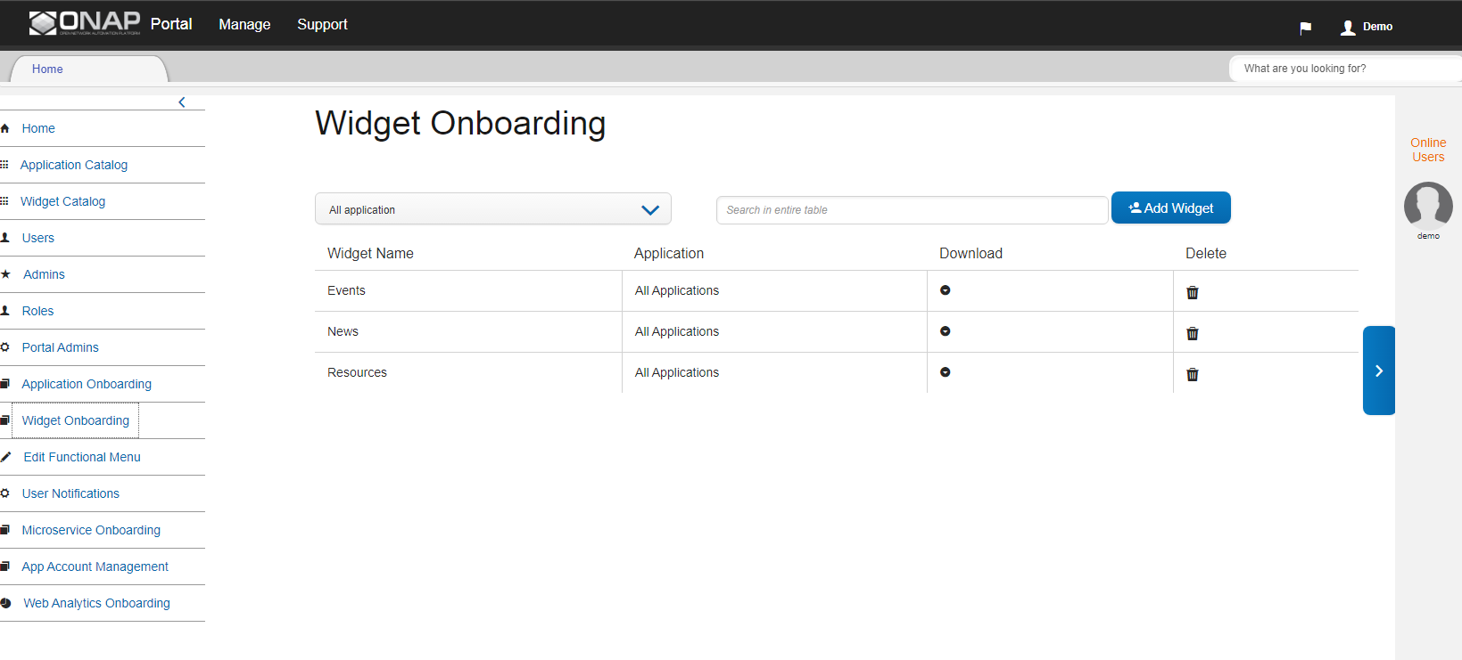Remove the Resources widget using trash icon
Viewport: 1462px width, 660px height.
click(1192, 374)
